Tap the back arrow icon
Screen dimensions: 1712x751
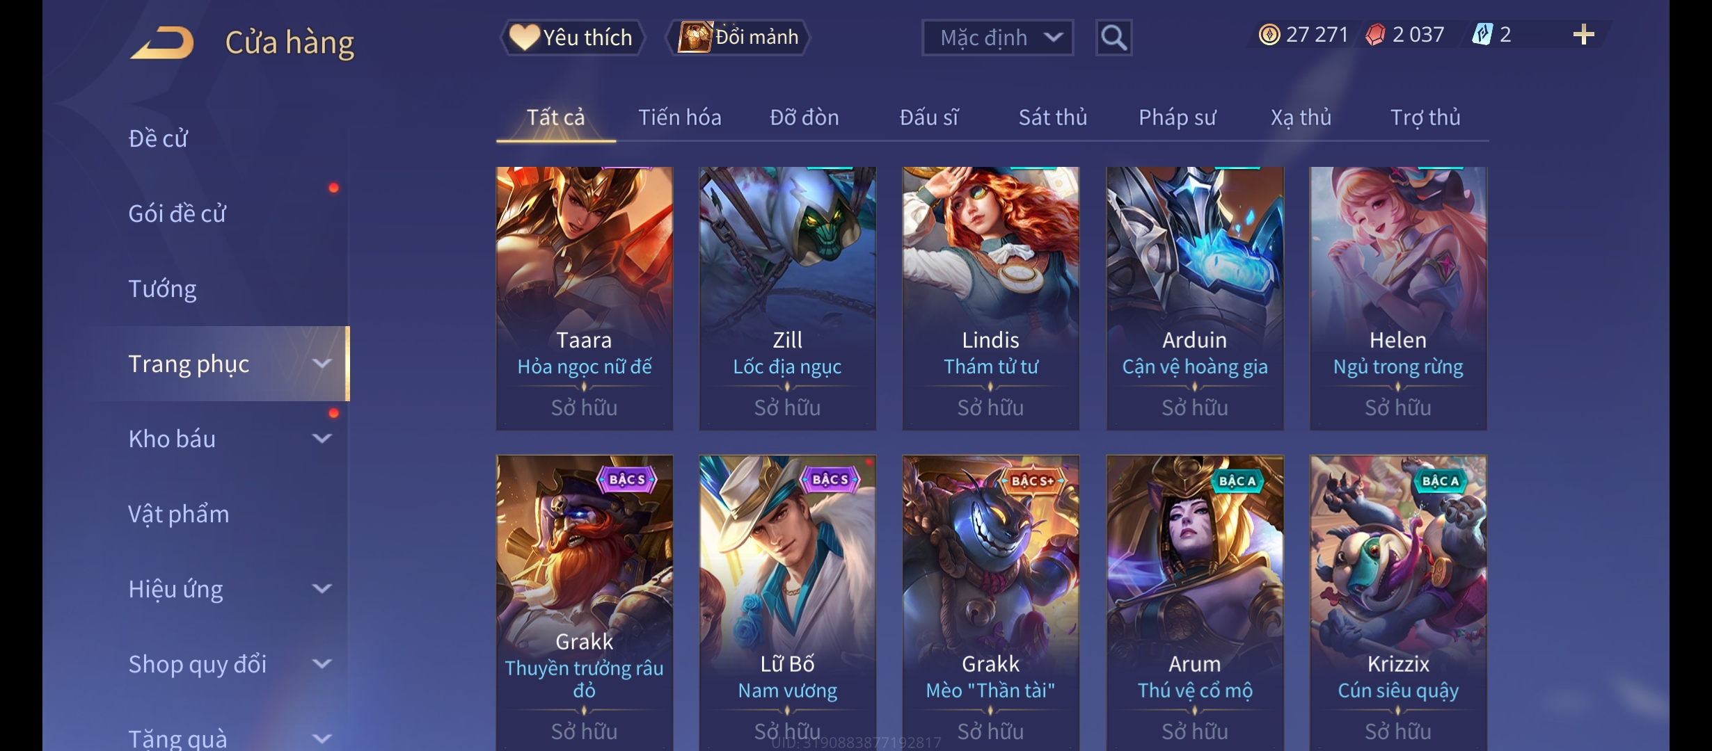[x=161, y=42]
